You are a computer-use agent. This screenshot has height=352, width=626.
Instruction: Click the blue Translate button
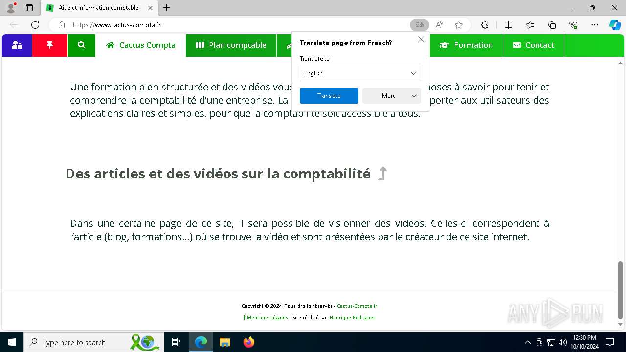click(329, 96)
